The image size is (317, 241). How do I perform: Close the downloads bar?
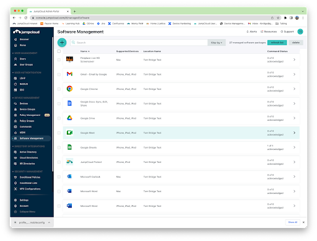pos(303,222)
